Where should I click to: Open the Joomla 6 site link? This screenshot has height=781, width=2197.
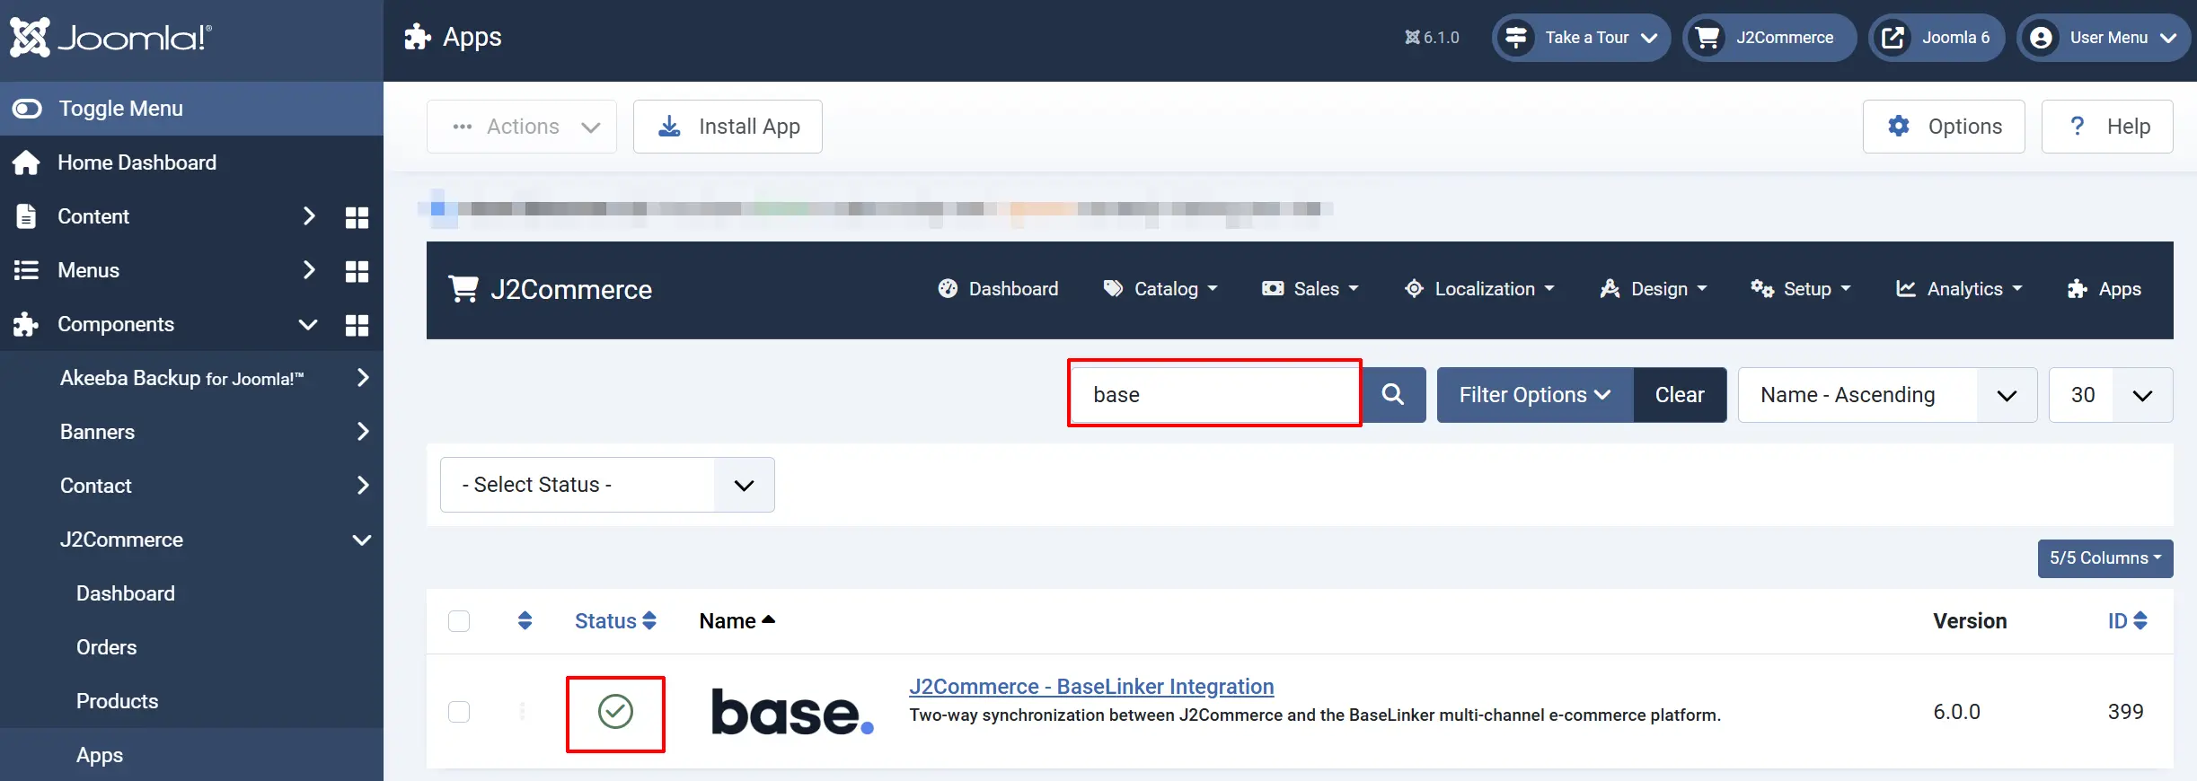click(x=1937, y=38)
